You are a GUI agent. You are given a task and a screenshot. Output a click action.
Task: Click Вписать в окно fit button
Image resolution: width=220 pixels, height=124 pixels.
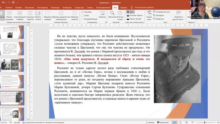click(x=120, y=15)
